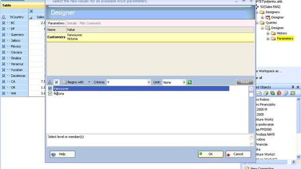This screenshot has width=301, height=169.
Task: Click the chart icon beside Sales column header
Action: (x=31, y=18)
